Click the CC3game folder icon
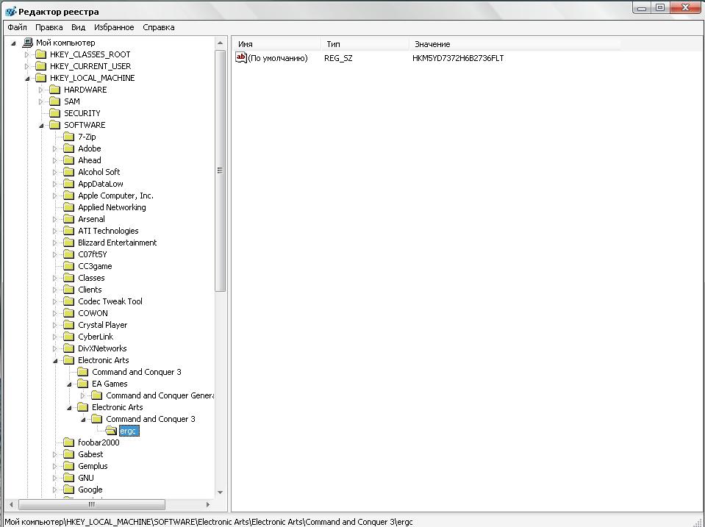Image resolution: width=705 pixels, height=527 pixels. (69, 266)
